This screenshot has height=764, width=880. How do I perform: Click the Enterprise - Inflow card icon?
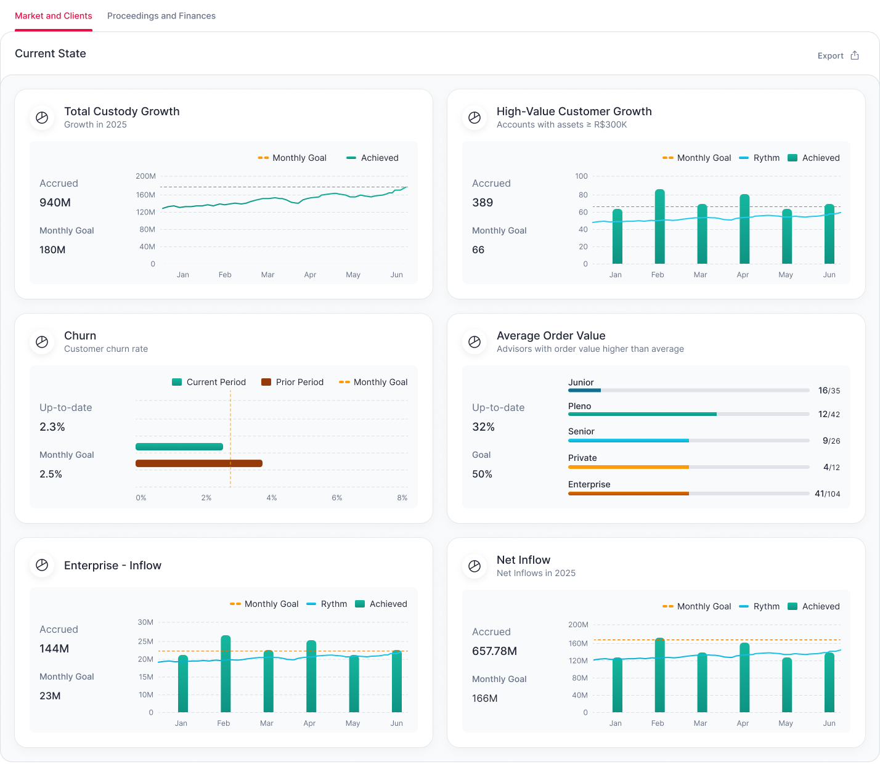tap(42, 565)
